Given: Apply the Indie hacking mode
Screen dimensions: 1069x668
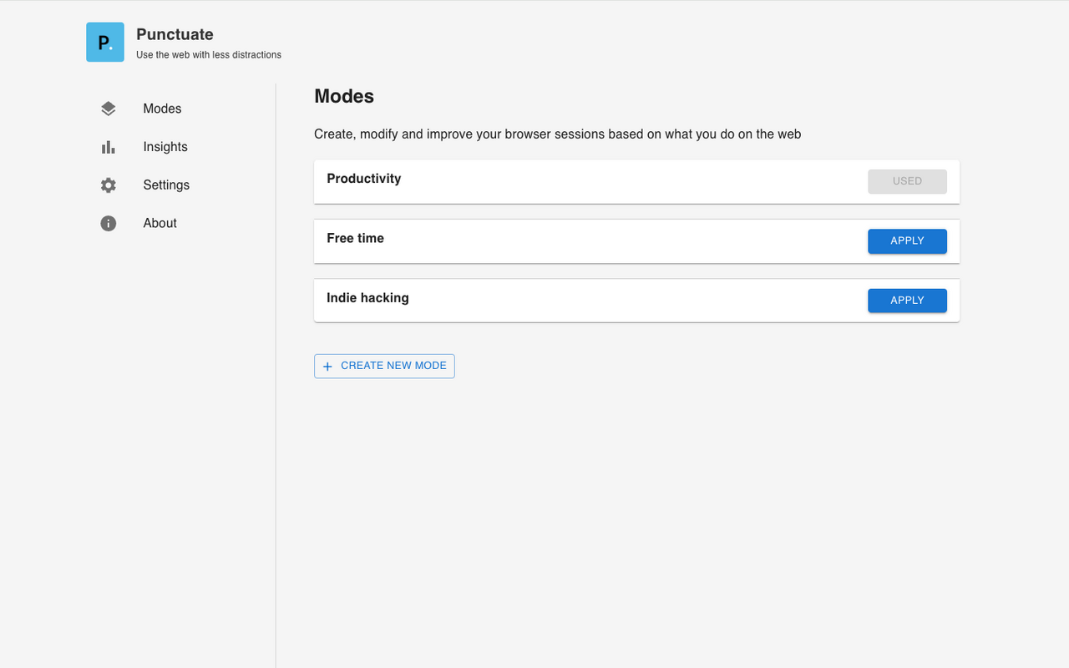Looking at the screenshot, I should tap(907, 301).
